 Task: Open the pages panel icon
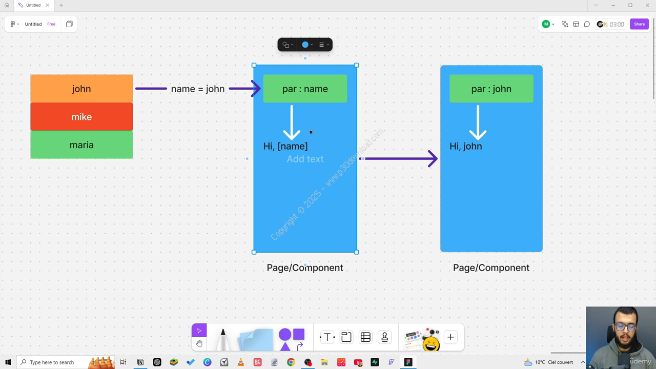[69, 24]
